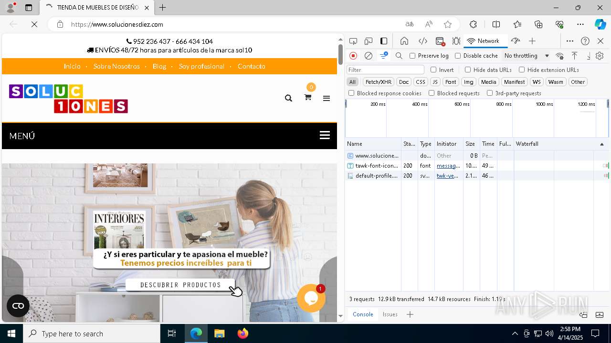
Task: Open Network settings gear icon
Action: (x=600, y=56)
